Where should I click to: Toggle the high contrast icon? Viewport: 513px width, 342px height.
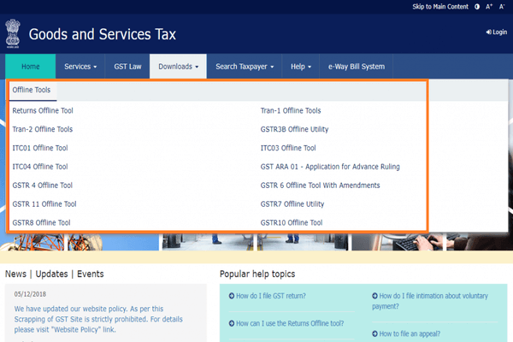click(x=477, y=7)
